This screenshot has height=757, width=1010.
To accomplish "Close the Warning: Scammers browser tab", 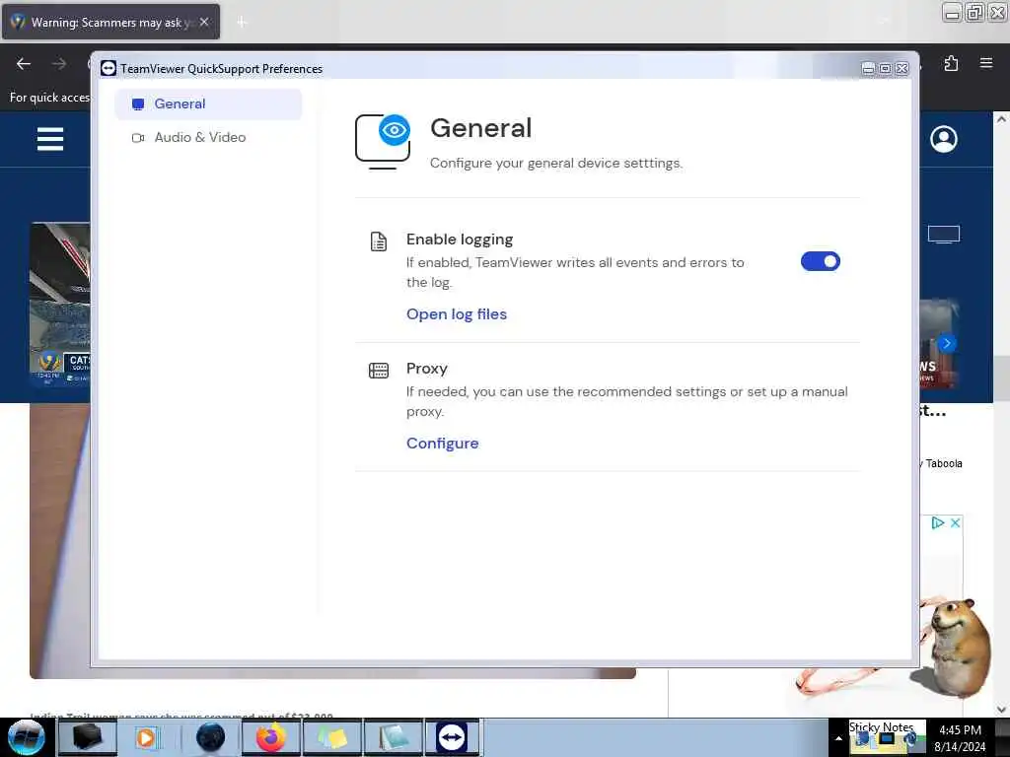I will point(204,22).
